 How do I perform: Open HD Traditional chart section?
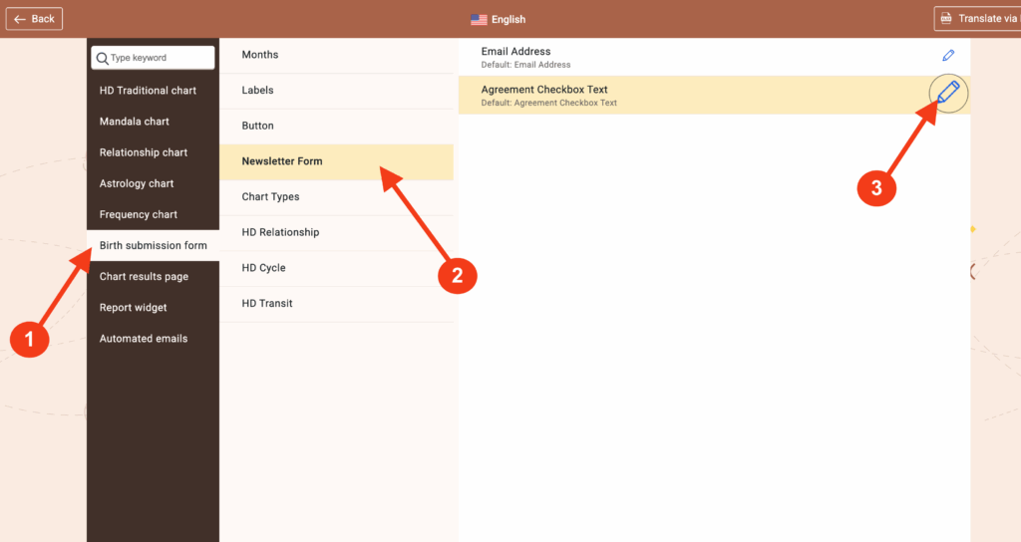pyautogui.click(x=148, y=91)
